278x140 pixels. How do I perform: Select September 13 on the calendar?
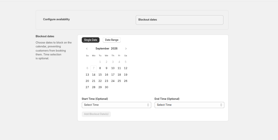(x=87, y=75)
